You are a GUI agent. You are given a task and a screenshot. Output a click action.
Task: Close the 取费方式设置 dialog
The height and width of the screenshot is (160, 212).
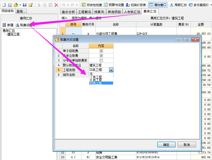click(x=195, y=40)
